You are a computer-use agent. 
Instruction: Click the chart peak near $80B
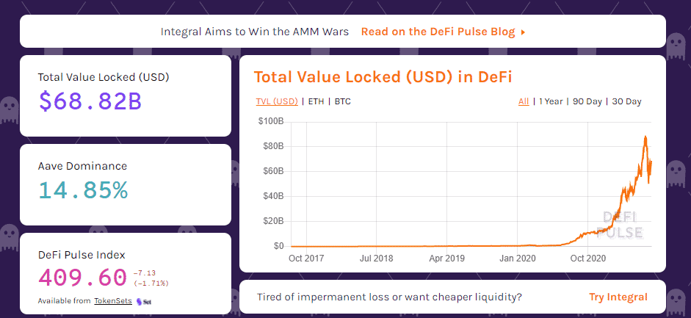(645, 137)
